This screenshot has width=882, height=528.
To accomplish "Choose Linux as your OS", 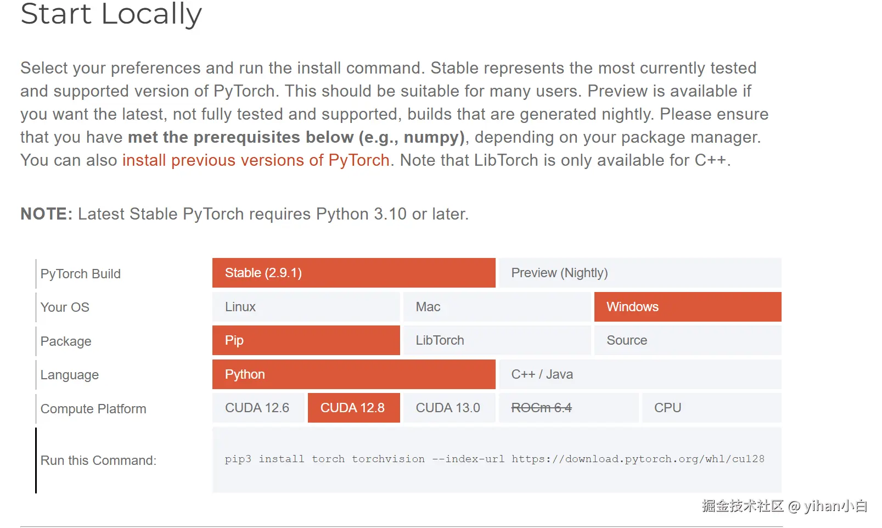I will tap(306, 307).
